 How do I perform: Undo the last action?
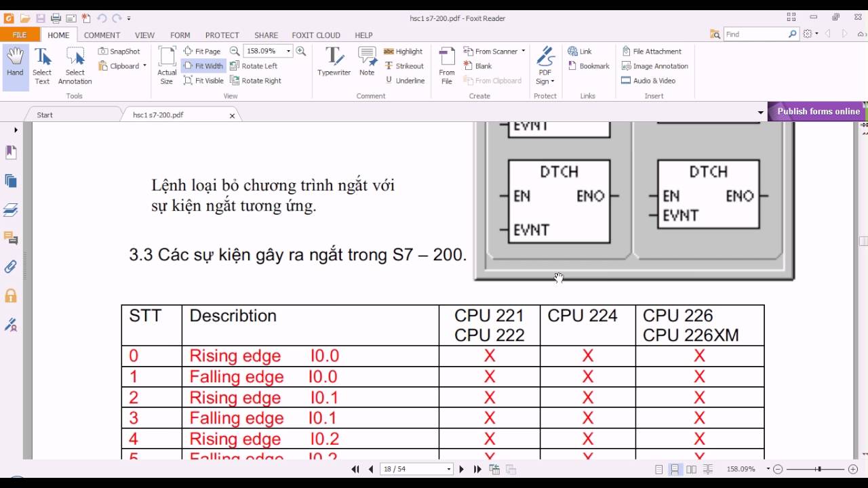(x=102, y=18)
